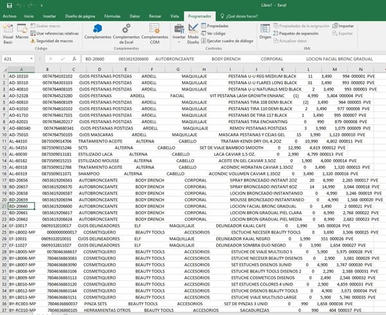This screenshot has width=386, height=315.
Task: Click the Undo icon in title bar
Action: [x=19, y=5]
